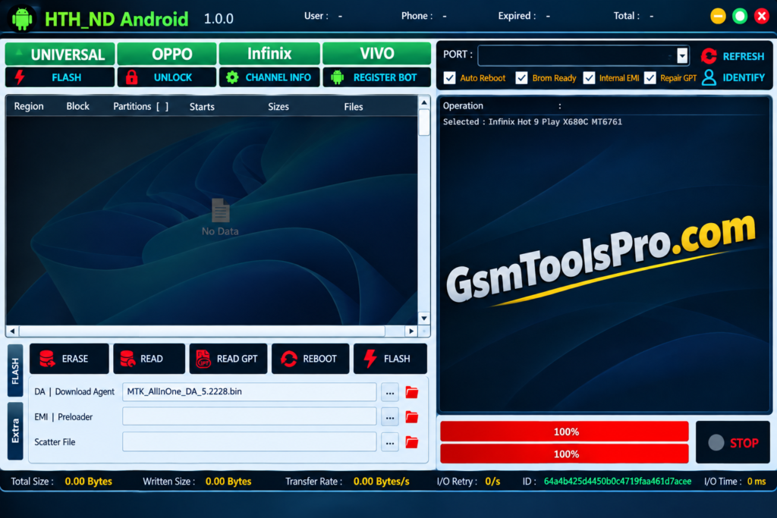Click the REFRESH label
The image size is (777, 518).
tap(744, 56)
